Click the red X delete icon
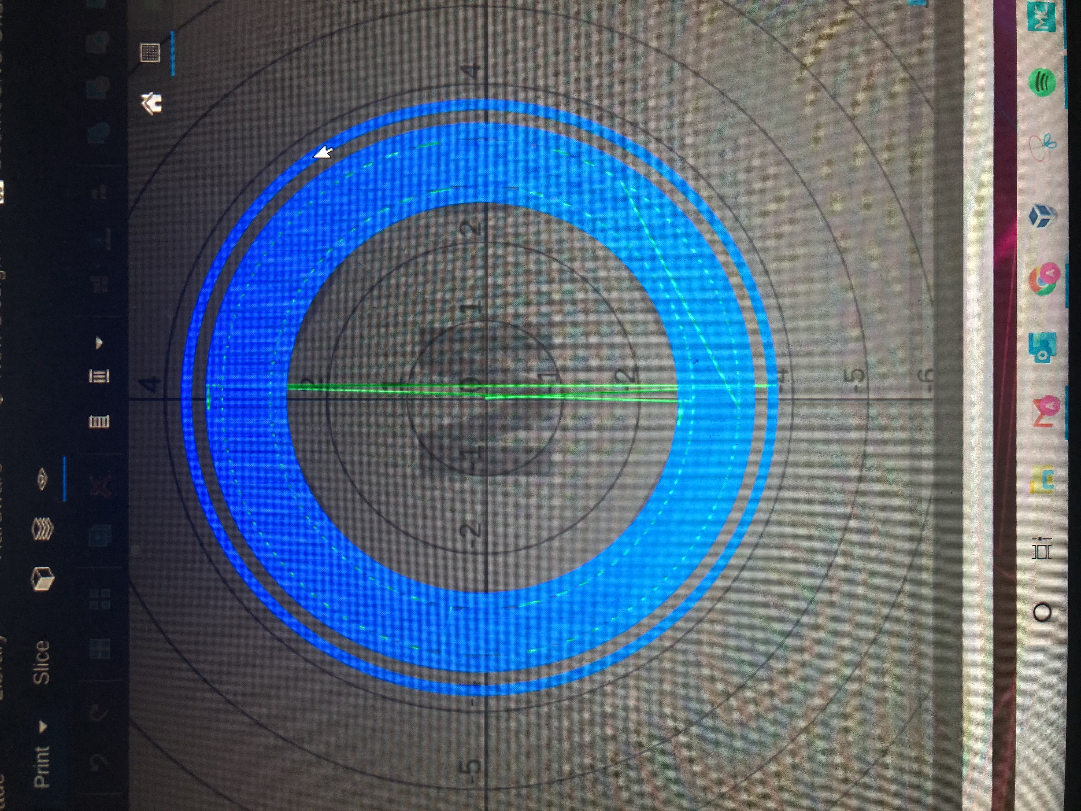 [100, 485]
